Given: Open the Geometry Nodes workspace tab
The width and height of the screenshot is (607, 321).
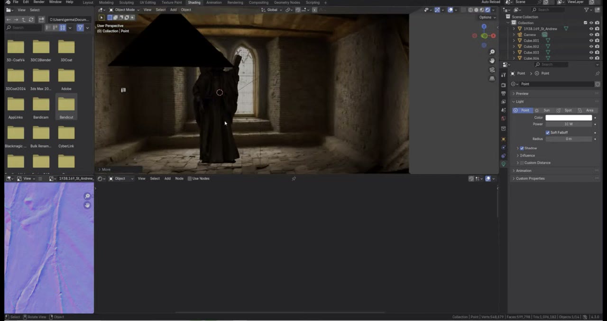Looking at the screenshot, I should click(287, 2).
